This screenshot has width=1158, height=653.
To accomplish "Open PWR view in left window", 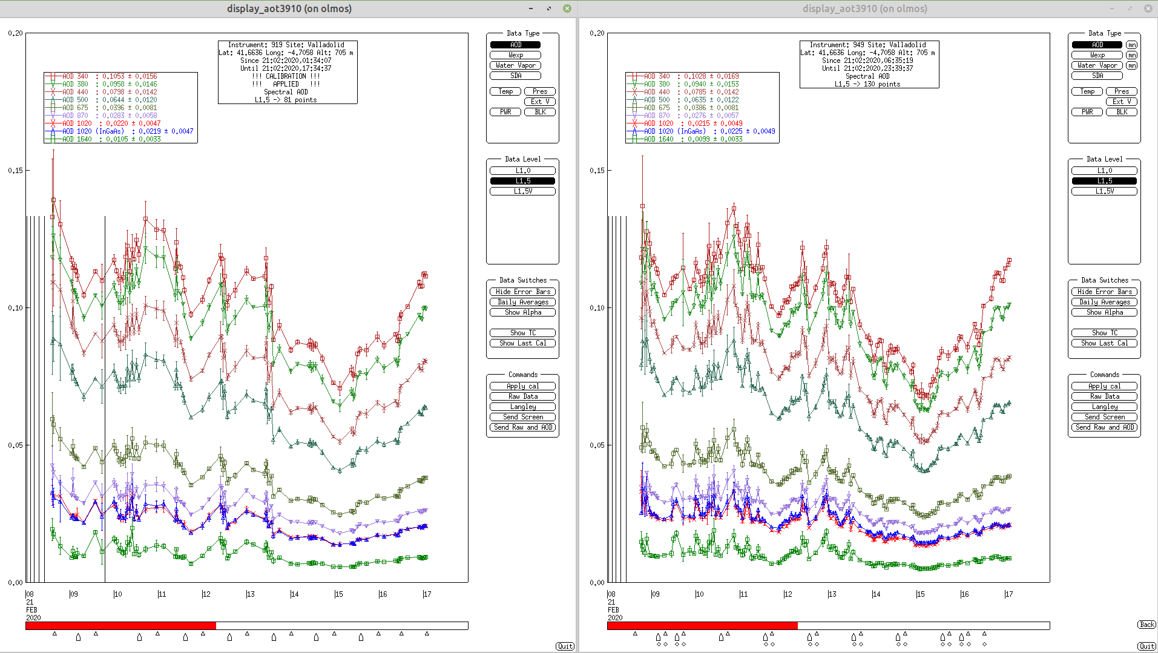I will coord(505,112).
